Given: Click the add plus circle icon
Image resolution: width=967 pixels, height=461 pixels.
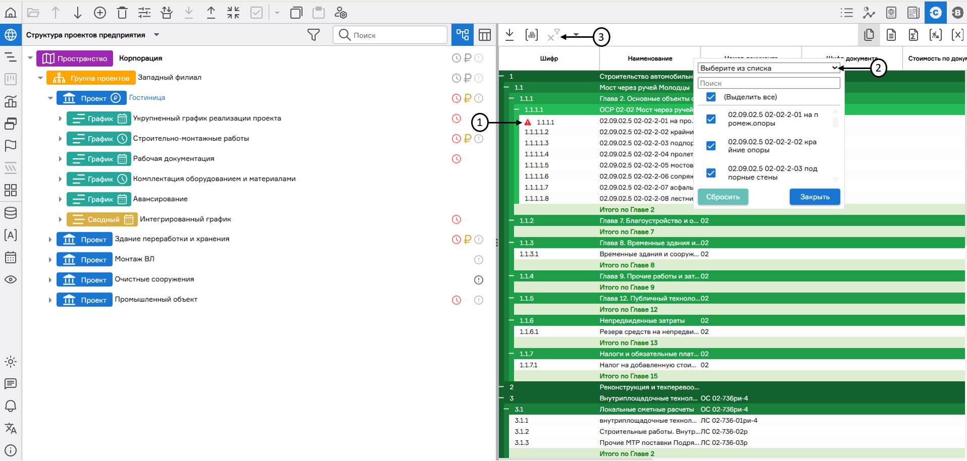Looking at the screenshot, I should [x=100, y=13].
